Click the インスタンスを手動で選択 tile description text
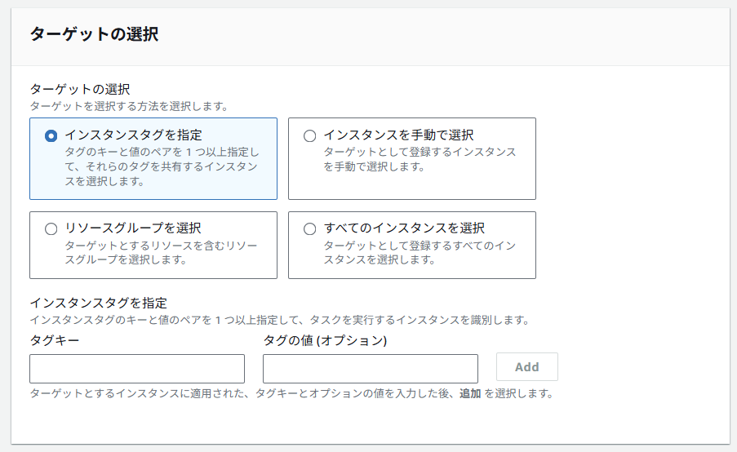 coord(420,159)
